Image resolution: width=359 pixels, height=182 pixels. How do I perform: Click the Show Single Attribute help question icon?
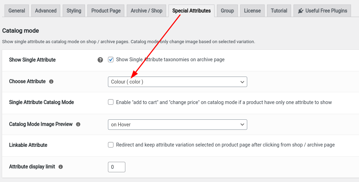(100, 60)
